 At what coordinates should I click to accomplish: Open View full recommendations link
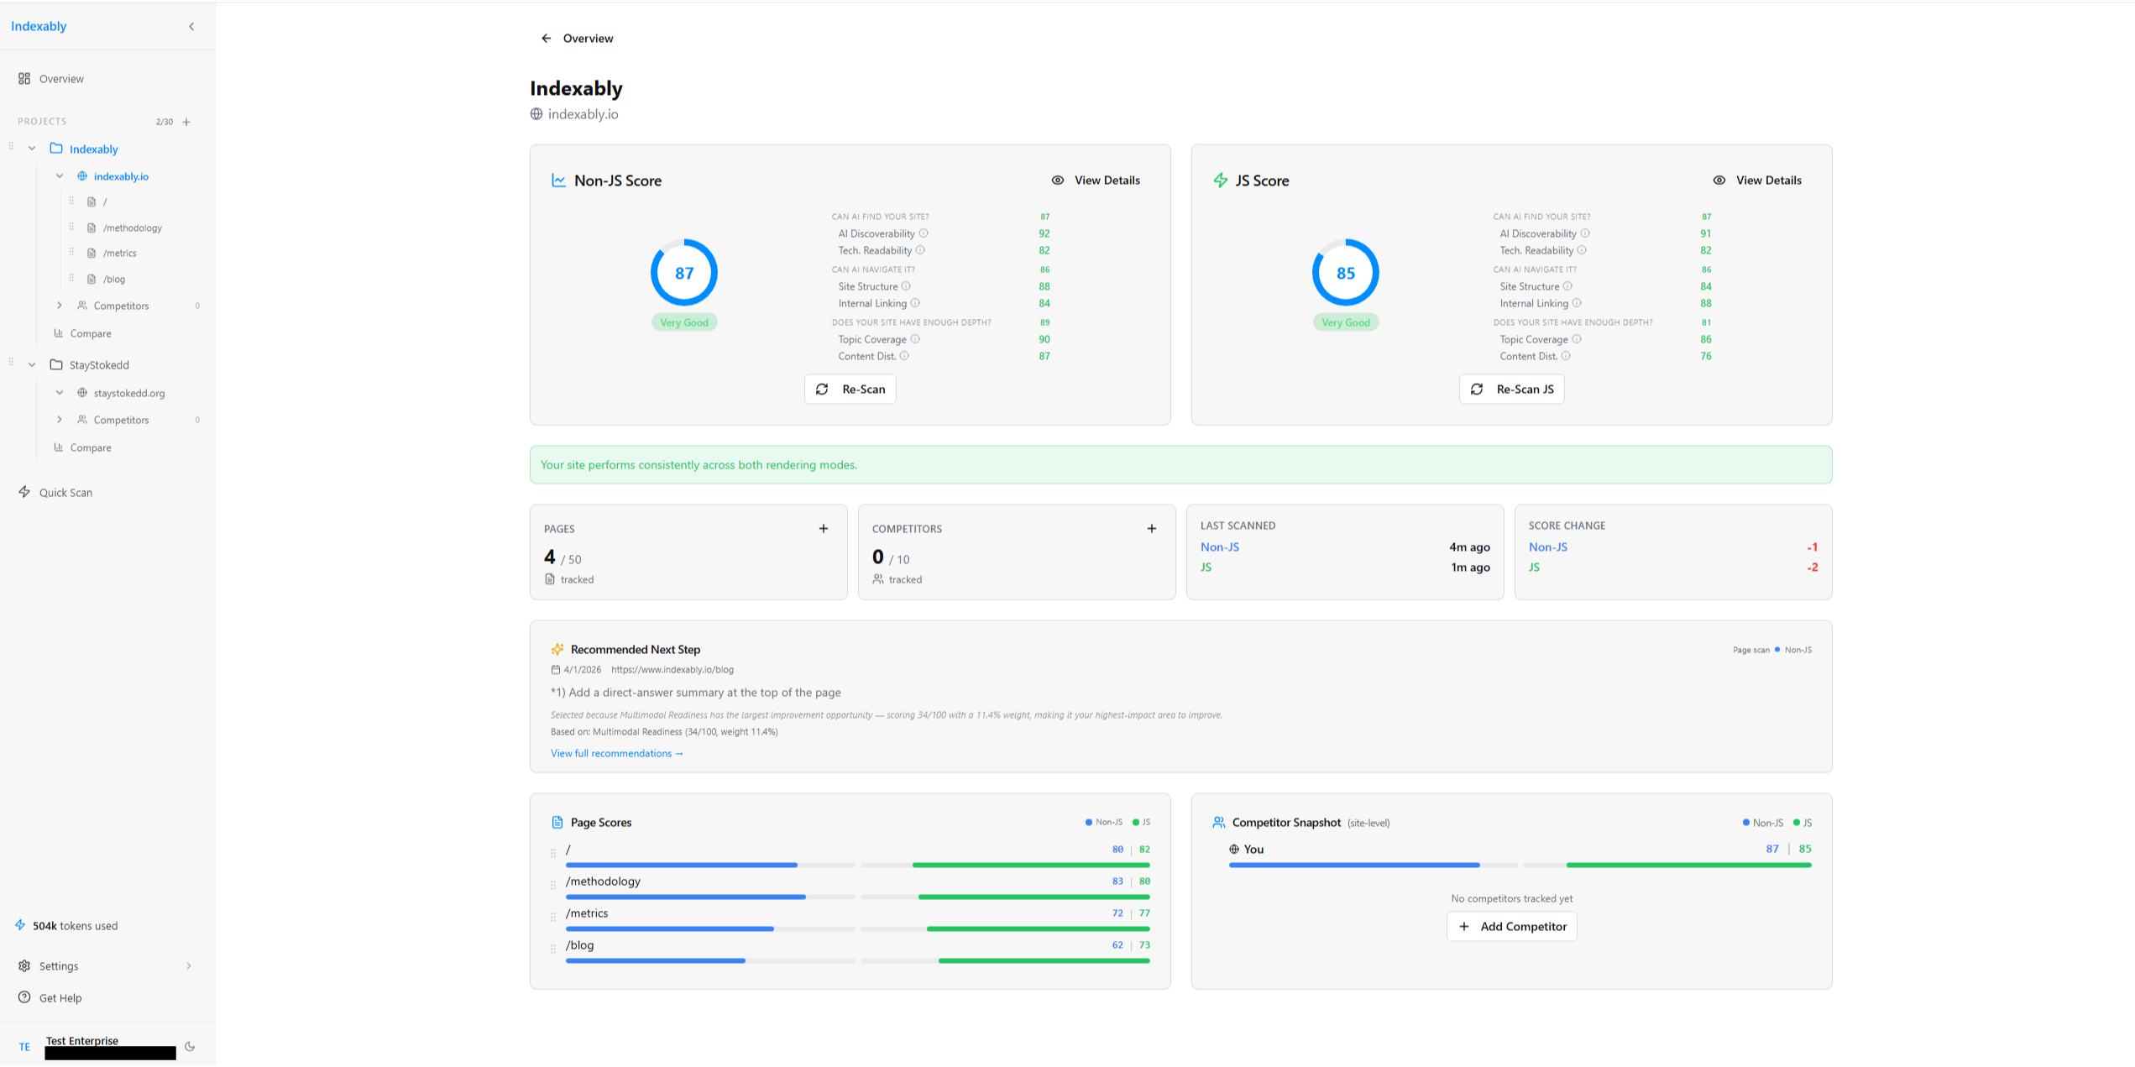pos(616,754)
